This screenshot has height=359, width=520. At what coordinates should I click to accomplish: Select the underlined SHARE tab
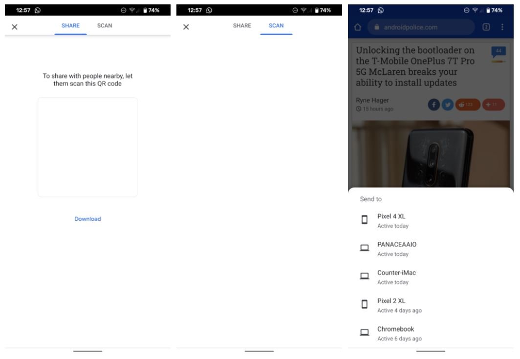coord(70,26)
